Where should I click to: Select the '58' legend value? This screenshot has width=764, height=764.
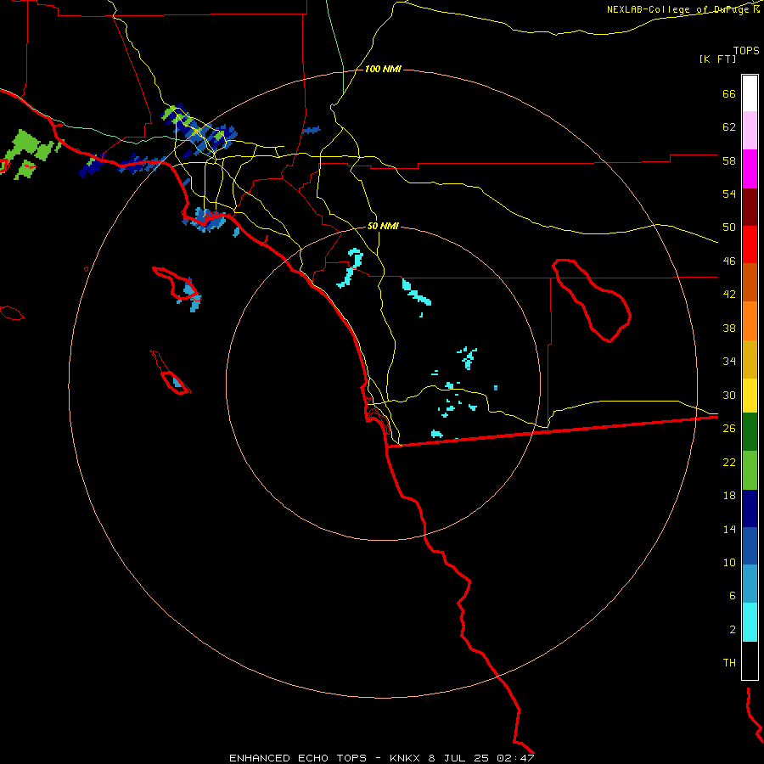[x=729, y=160]
